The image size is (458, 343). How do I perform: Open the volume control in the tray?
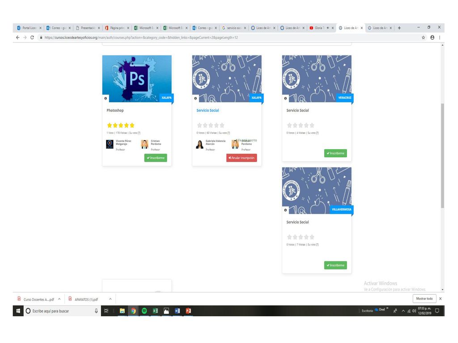coord(414,311)
